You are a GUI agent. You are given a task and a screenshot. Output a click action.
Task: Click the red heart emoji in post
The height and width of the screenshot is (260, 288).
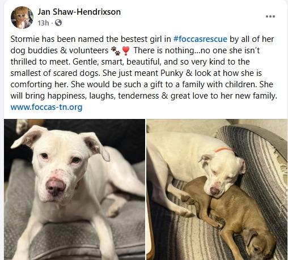[126, 51]
